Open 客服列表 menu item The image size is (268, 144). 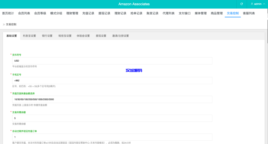click(x=249, y=13)
